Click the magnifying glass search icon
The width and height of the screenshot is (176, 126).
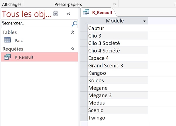pyautogui.click(x=74, y=24)
